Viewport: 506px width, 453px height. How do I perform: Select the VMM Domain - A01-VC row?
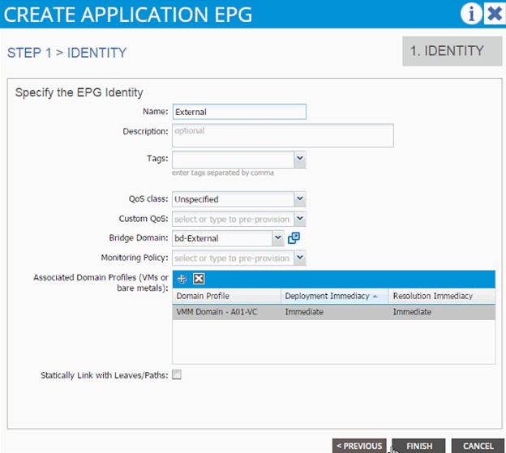(333, 312)
